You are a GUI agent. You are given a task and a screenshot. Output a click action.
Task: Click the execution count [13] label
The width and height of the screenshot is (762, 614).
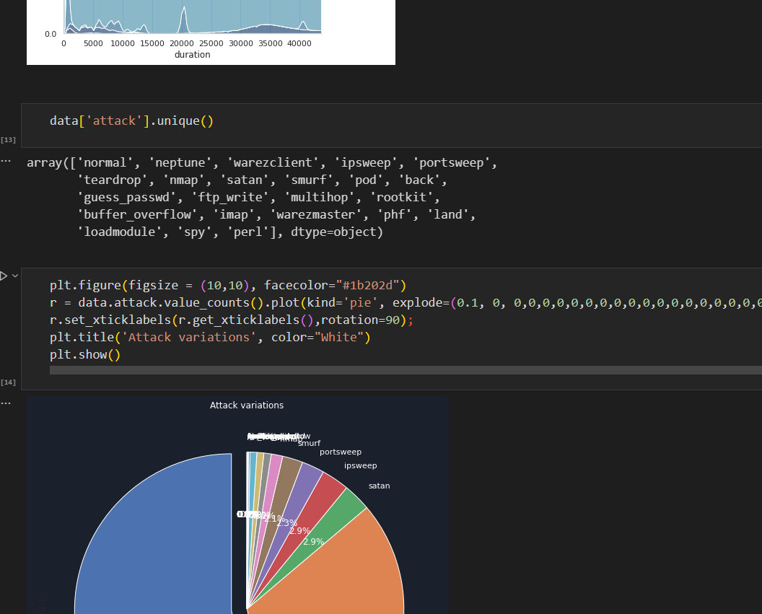[8, 140]
